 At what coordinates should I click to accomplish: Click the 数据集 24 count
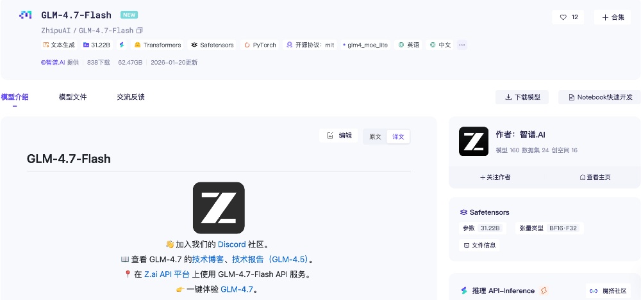point(535,150)
